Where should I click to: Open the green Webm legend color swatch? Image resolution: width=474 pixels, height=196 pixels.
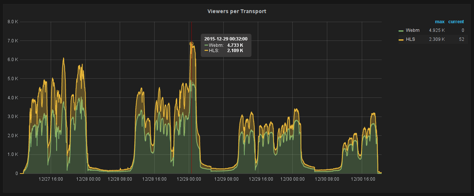(x=401, y=31)
